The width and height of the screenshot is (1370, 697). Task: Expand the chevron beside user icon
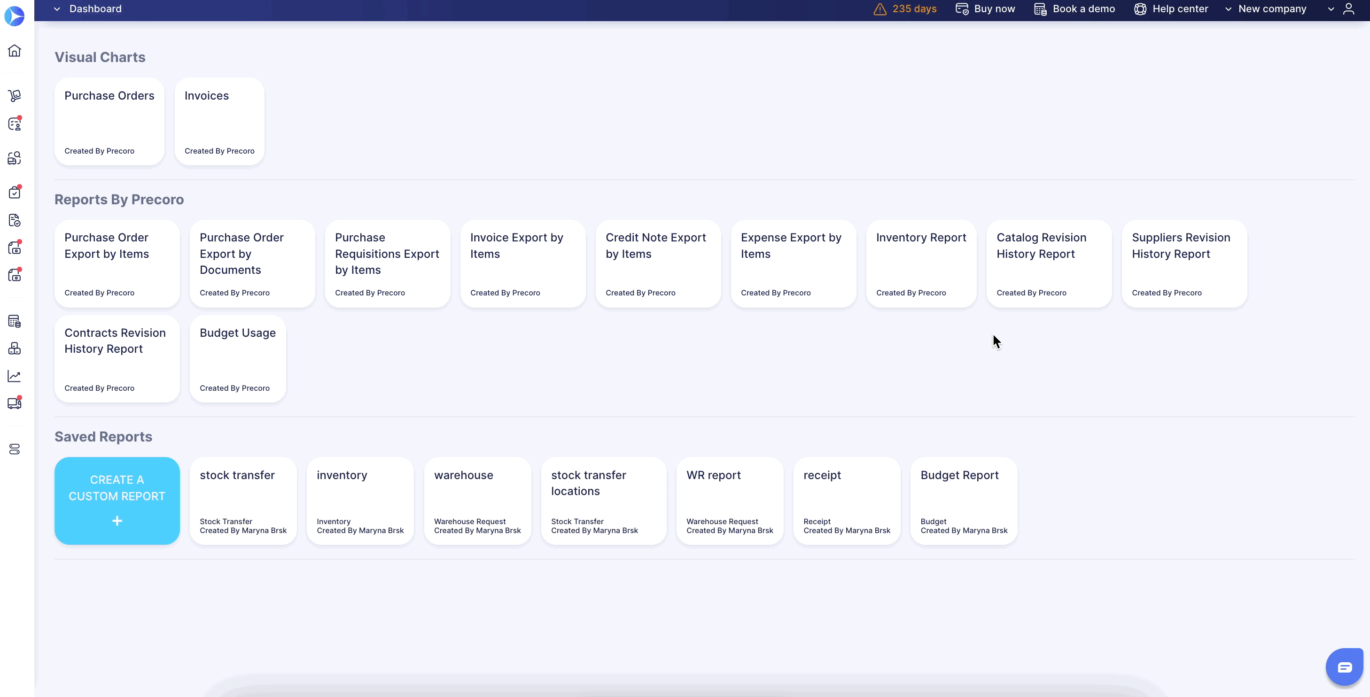tap(1331, 9)
